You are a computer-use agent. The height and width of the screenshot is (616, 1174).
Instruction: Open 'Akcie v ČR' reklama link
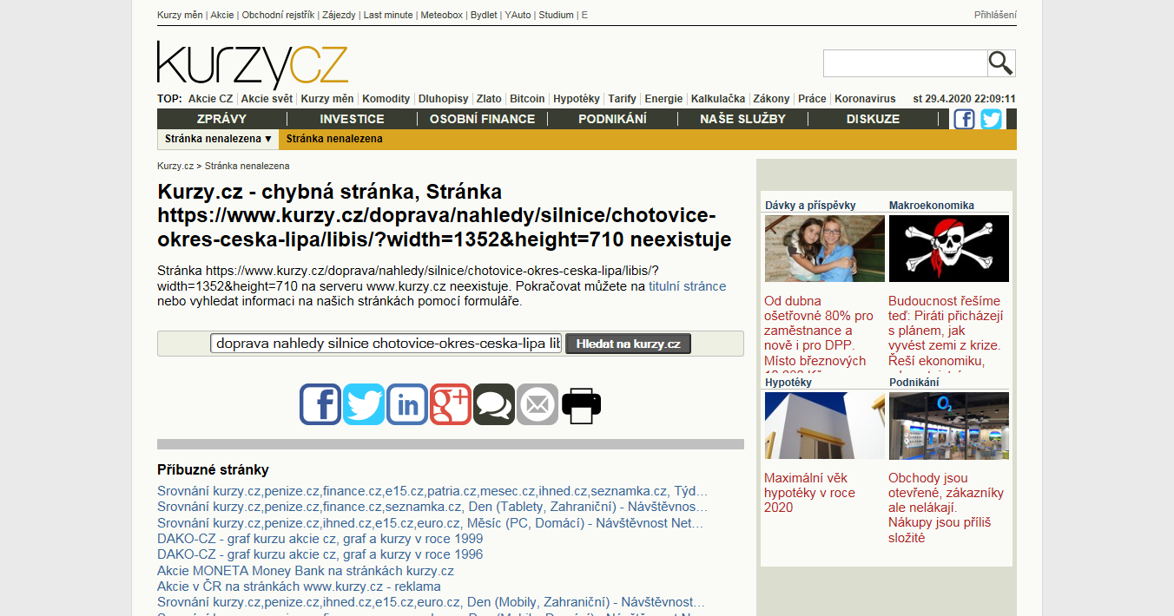pyautogui.click(x=299, y=587)
